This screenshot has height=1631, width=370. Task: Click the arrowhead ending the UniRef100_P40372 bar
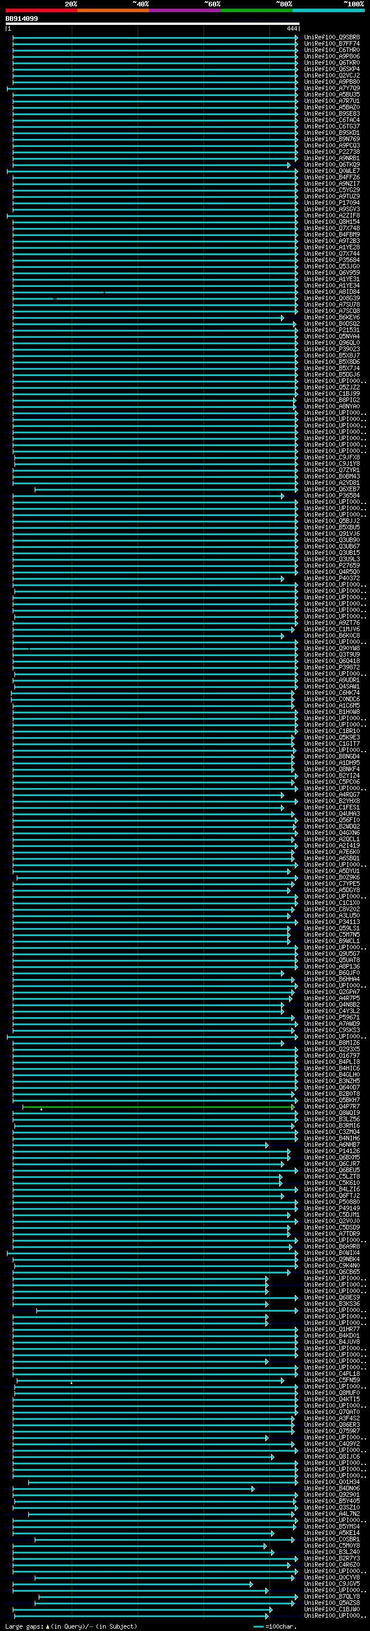(282, 578)
